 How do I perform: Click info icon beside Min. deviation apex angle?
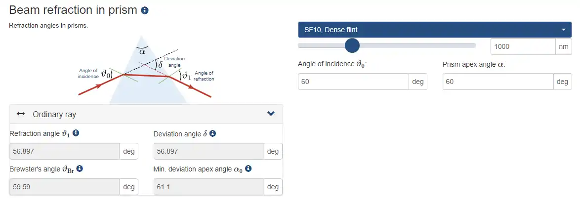point(249,169)
